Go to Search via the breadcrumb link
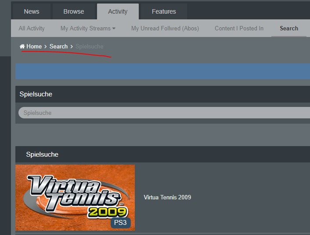The image size is (310, 235). point(58,46)
